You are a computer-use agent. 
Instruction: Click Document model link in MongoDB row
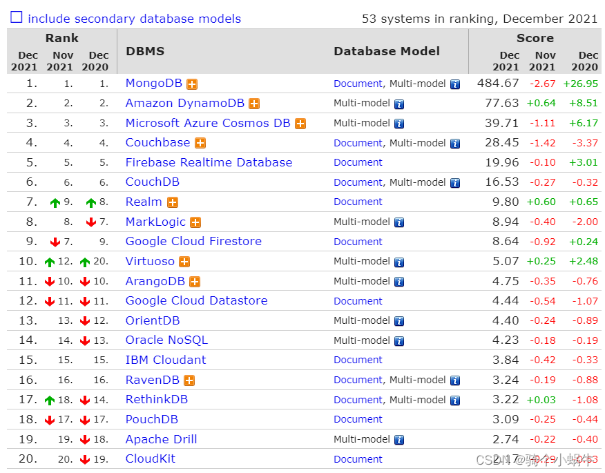(x=358, y=84)
